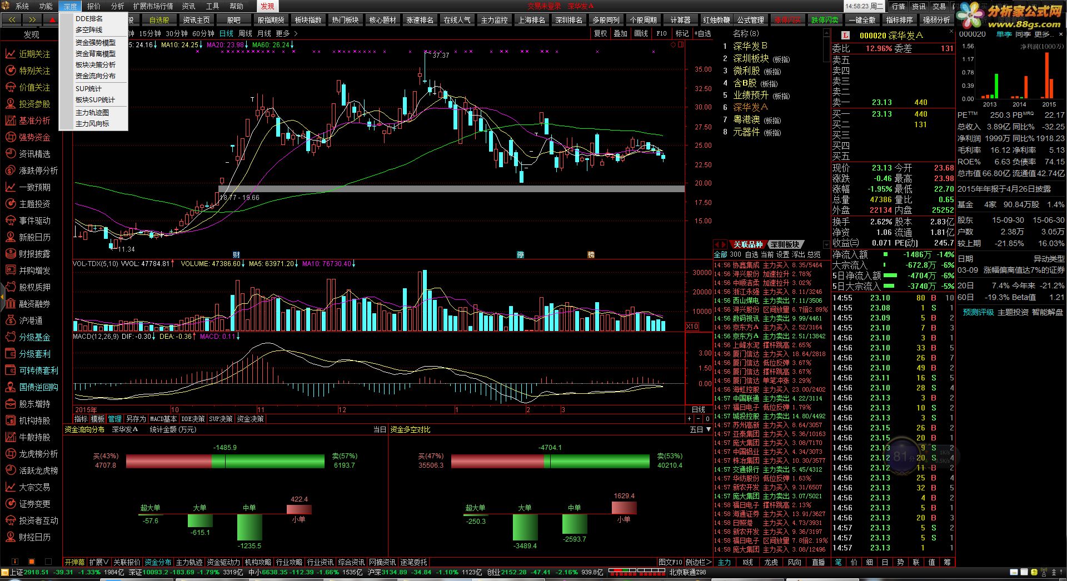Viewport: 1067px width, 581px height.
Task: Switch to the 深圳板块 tab
Action: tap(785, 244)
